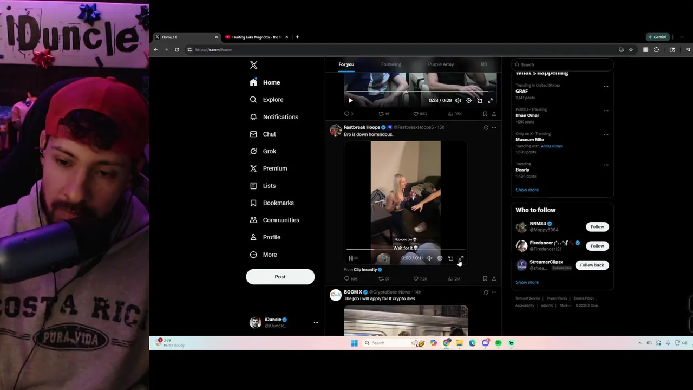The height and width of the screenshot is (390, 693).
Task: Expand the More menu in sidebar
Action: (x=263, y=255)
